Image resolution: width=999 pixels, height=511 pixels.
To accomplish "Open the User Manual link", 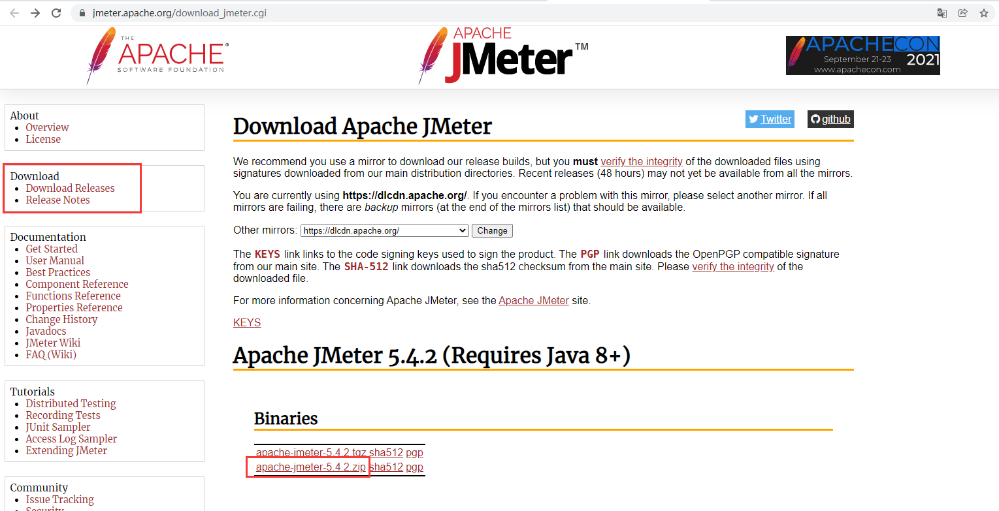I will (x=55, y=260).
